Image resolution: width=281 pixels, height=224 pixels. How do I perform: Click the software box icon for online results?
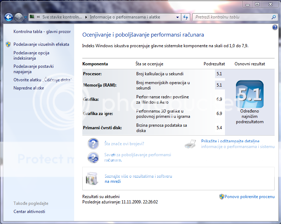tap(92, 178)
